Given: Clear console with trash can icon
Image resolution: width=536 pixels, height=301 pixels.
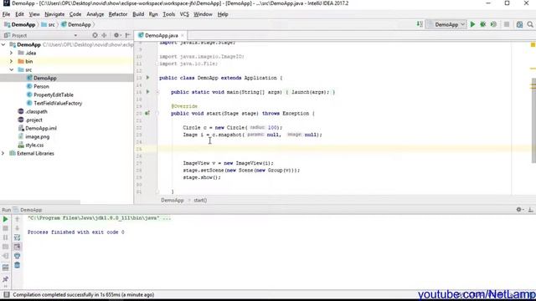Looking at the screenshot, I should click(x=17, y=265).
